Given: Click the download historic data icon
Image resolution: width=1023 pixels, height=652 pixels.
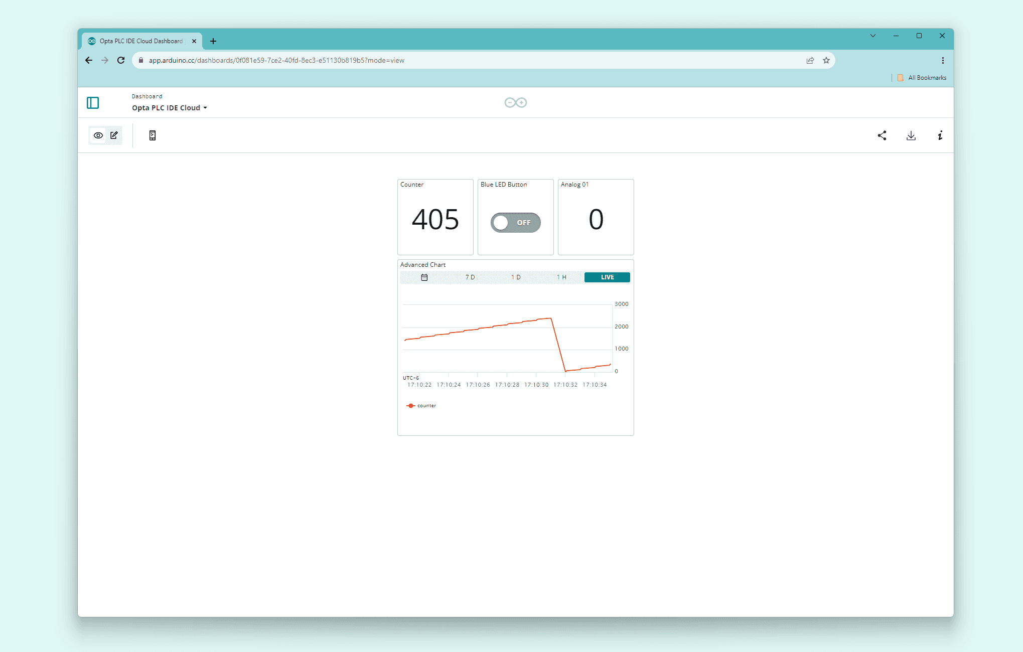Looking at the screenshot, I should coord(911,135).
